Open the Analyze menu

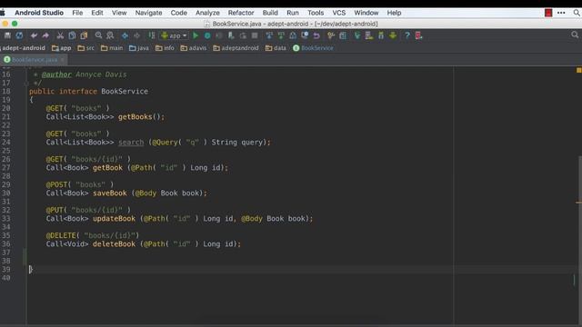coord(207,13)
